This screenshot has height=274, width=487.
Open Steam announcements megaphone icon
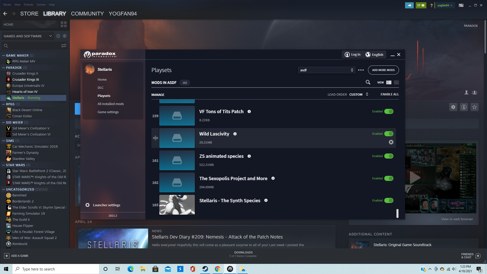pyautogui.click(x=409, y=5)
